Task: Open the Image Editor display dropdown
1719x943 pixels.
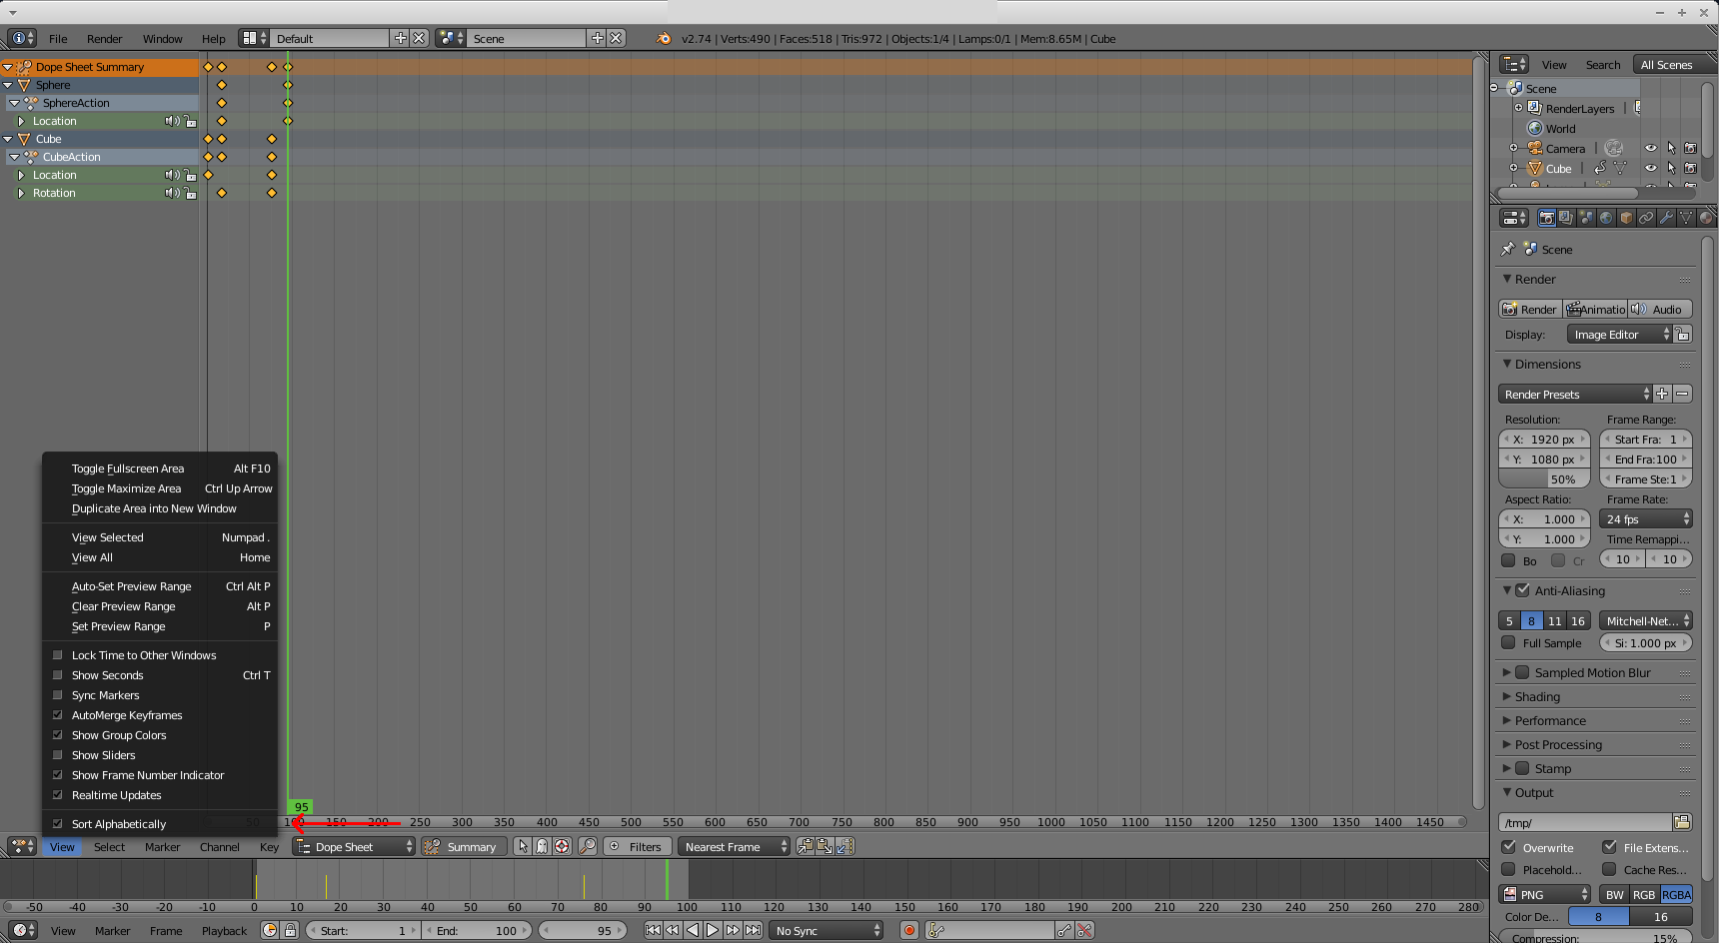Action: 1619,335
